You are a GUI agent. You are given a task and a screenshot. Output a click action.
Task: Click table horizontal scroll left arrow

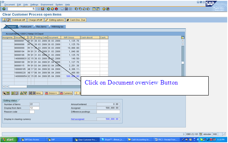pos(4,86)
